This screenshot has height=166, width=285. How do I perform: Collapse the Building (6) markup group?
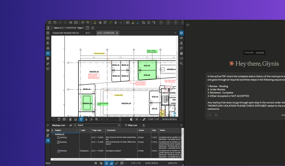(x=53, y=134)
